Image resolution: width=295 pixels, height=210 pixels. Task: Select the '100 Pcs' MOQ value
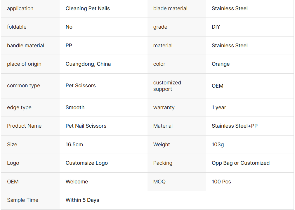(221, 182)
